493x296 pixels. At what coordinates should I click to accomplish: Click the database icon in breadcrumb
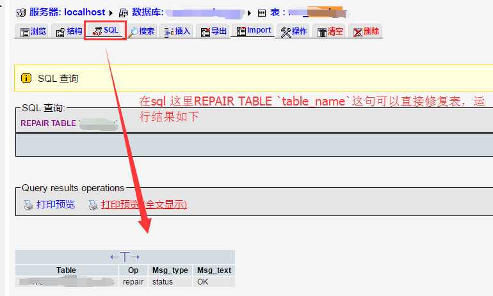pos(123,13)
